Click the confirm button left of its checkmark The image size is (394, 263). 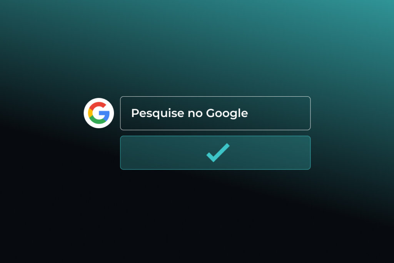point(163,152)
